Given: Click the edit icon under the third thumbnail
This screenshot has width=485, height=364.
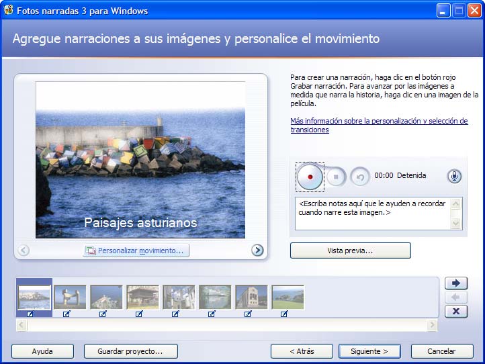Looking at the screenshot, I should point(103,314).
